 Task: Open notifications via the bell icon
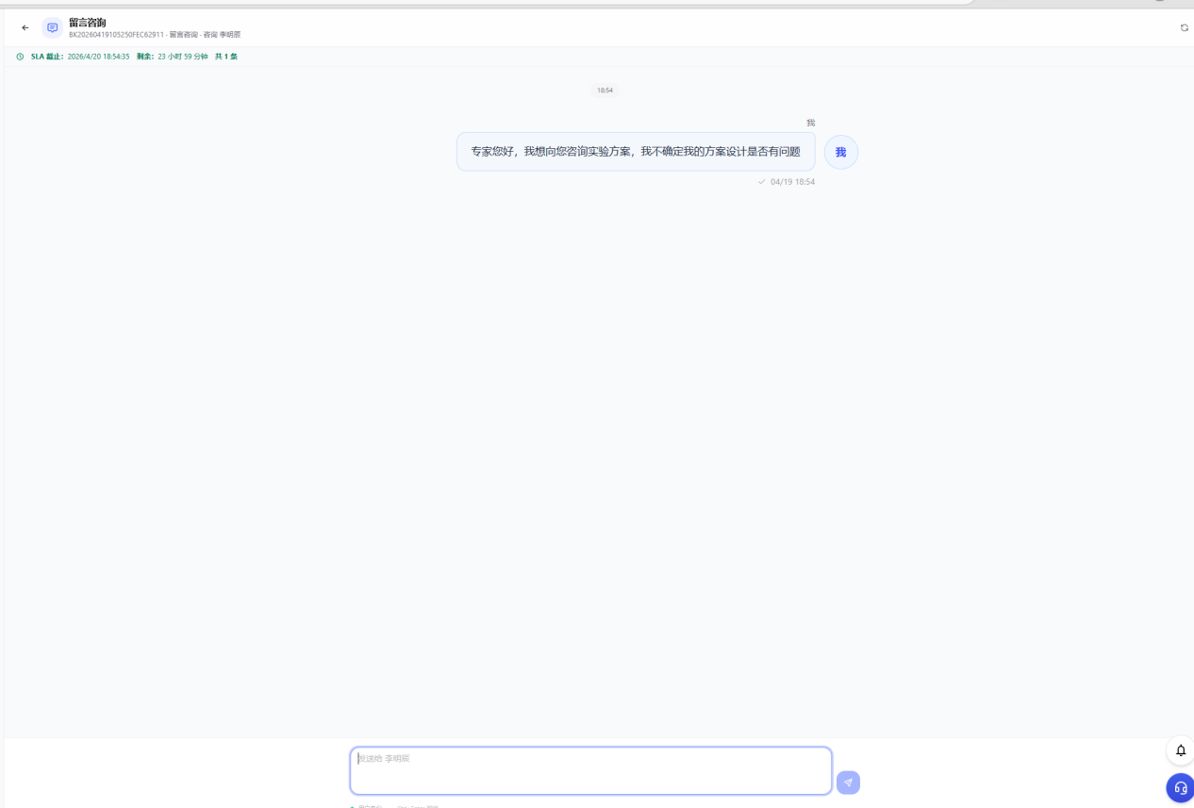[1180, 750]
